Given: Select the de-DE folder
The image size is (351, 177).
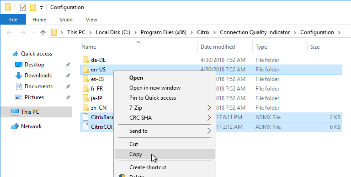Looking at the screenshot, I should [x=211, y=60].
